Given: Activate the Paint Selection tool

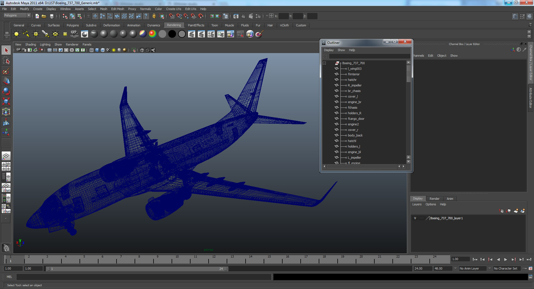Looking at the screenshot, I should 6,71.
